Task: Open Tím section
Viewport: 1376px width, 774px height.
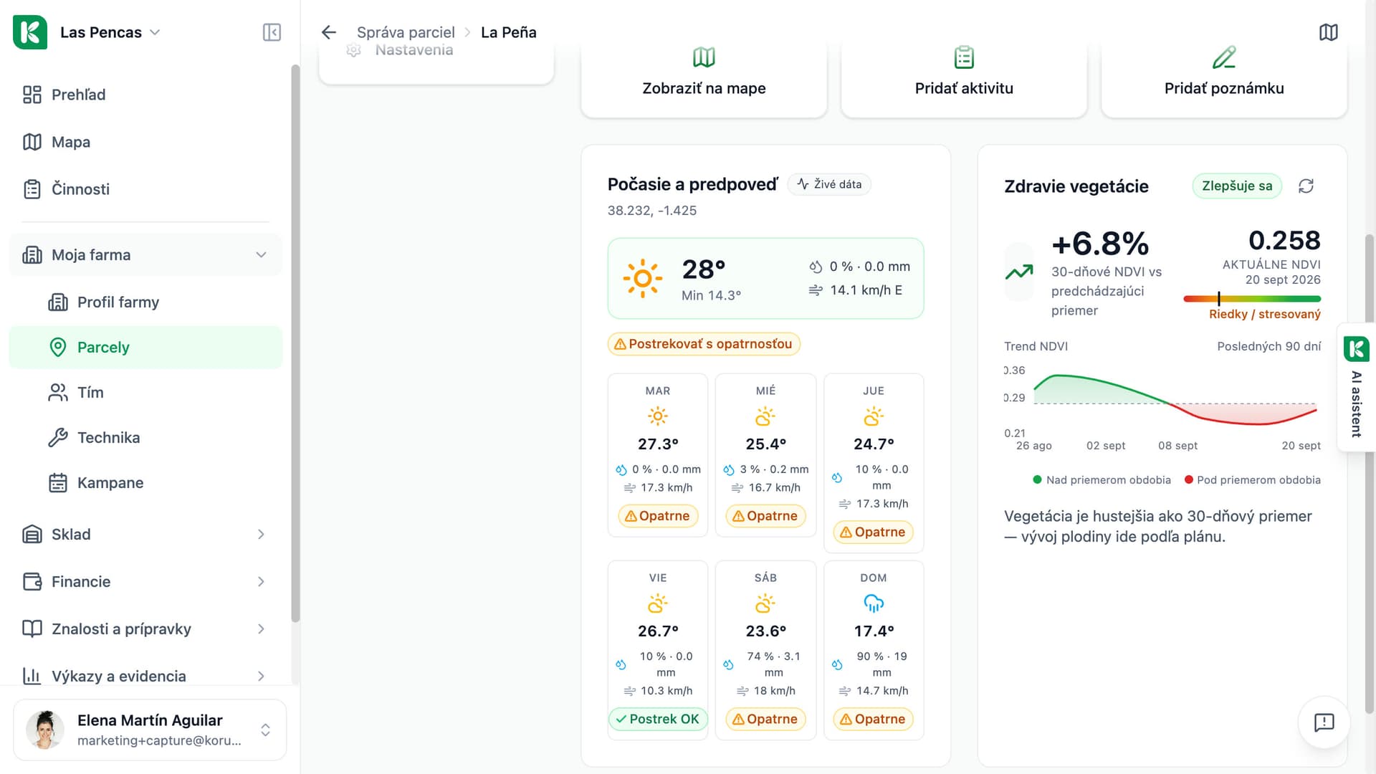Action: (x=145, y=393)
